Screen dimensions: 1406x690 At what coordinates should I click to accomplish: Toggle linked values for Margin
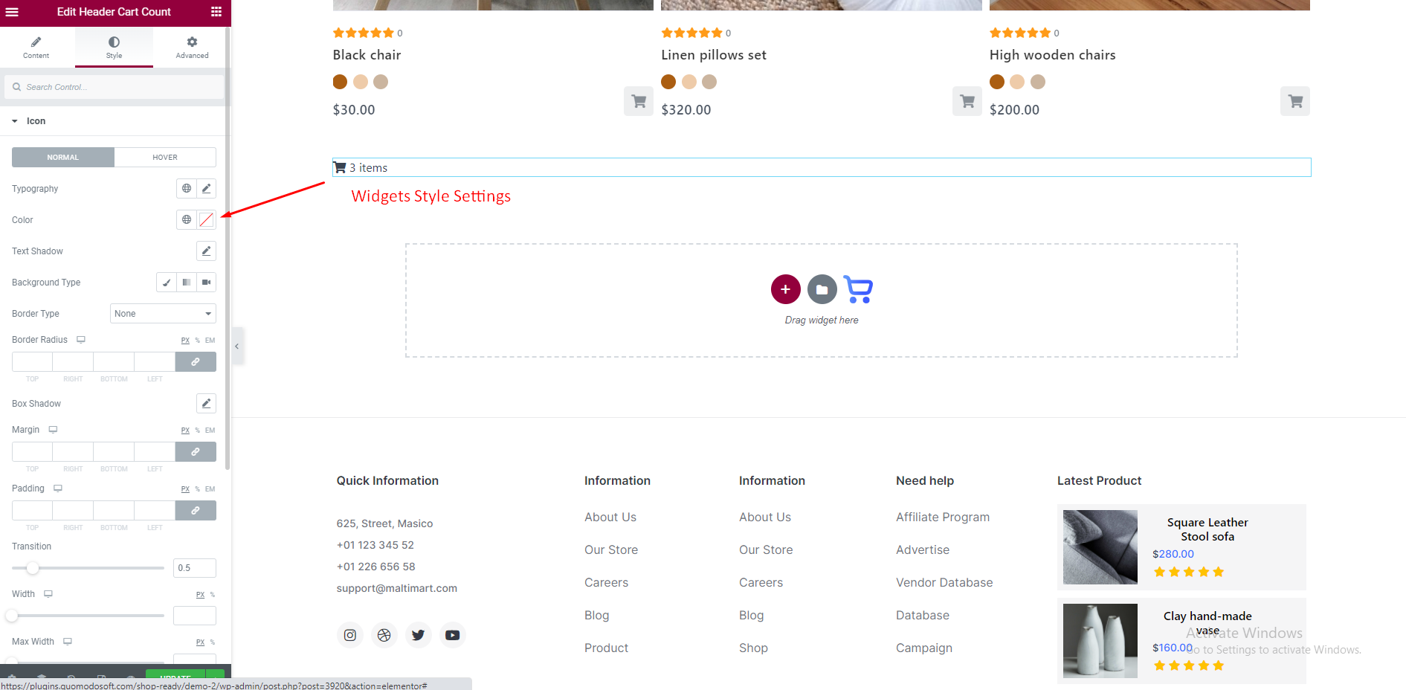click(x=196, y=452)
